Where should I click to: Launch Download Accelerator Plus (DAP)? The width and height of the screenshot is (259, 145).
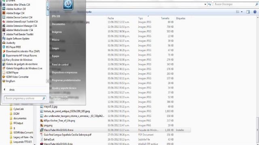point(21,51)
